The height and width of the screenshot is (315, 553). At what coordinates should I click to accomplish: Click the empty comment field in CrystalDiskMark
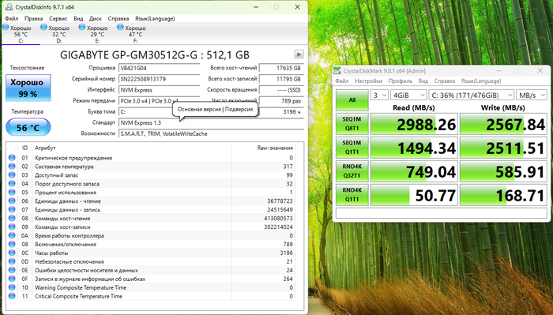pyautogui.click(x=441, y=213)
